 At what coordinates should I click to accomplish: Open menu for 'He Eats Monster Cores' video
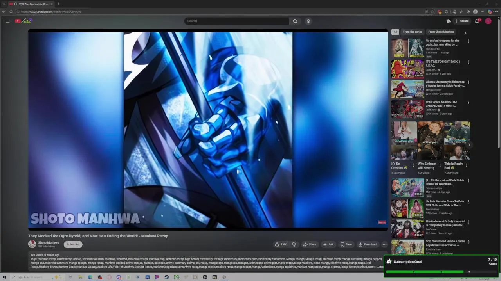click(468, 202)
